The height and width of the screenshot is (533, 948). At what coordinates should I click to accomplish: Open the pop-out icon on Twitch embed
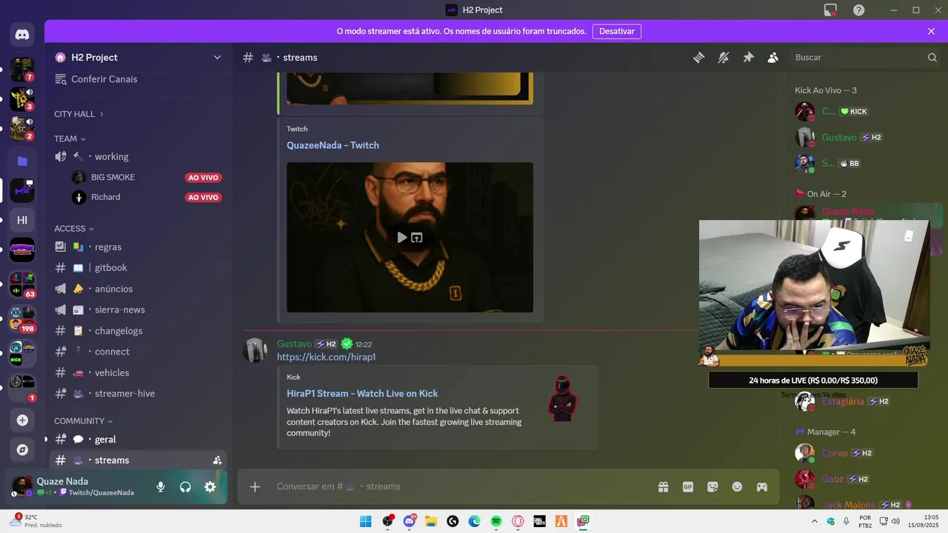pyautogui.click(x=417, y=238)
